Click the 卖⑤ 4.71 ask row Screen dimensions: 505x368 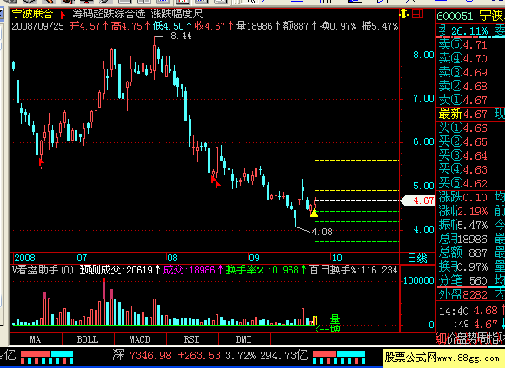tap(462, 45)
